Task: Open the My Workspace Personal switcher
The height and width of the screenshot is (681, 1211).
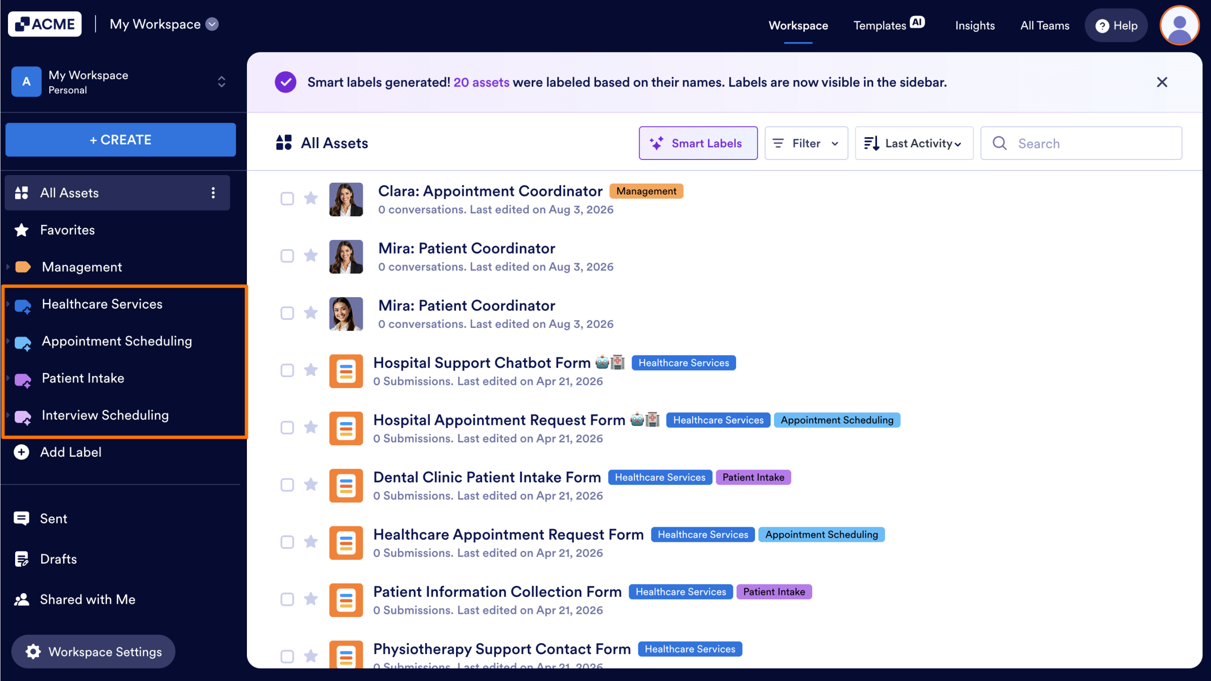Action: click(120, 82)
